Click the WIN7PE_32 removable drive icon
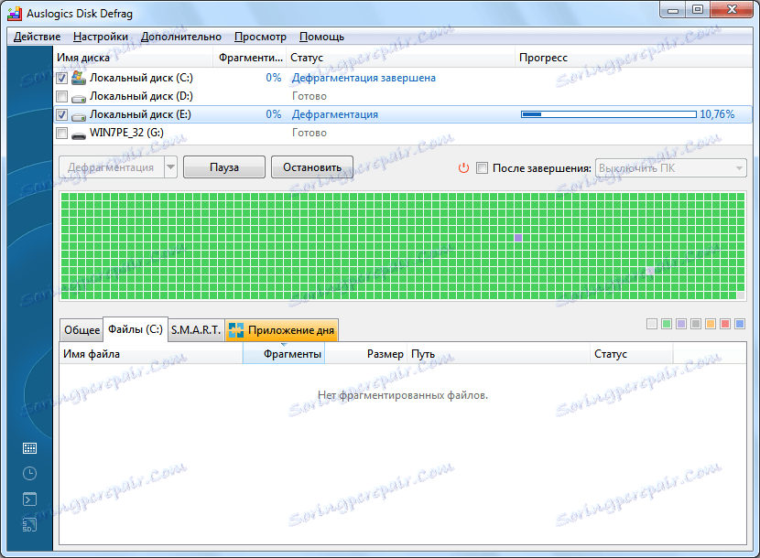The image size is (760, 558). click(x=79, y=135)
